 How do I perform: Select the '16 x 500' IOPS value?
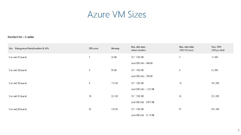215,83
